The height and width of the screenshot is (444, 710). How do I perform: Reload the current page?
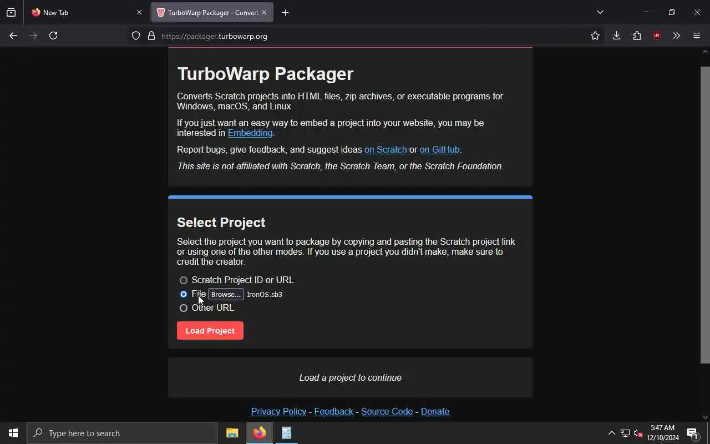click(x=53, y=36)
